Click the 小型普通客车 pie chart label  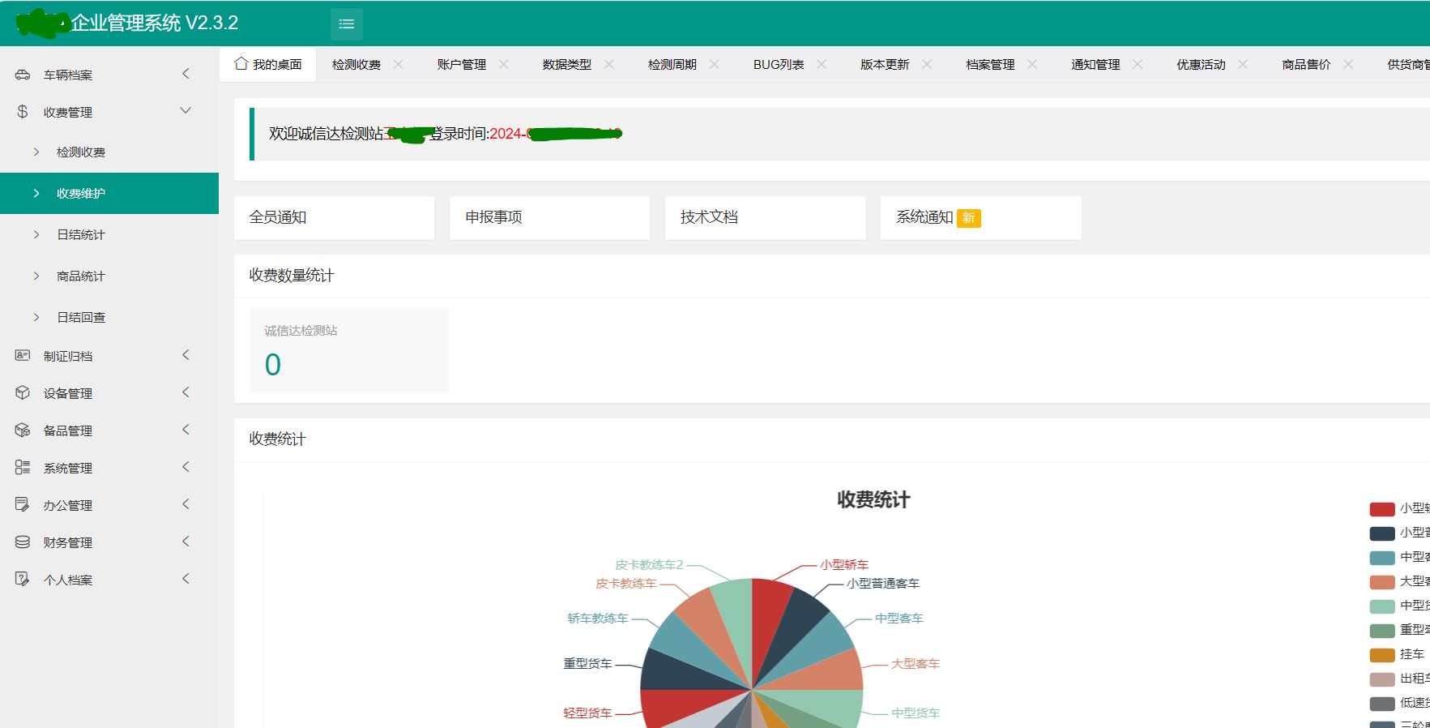click(883, 583)
